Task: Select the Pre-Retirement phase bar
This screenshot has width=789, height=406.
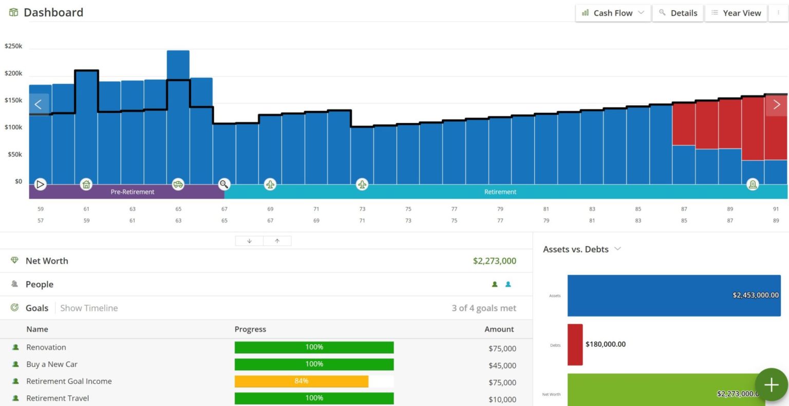Action: 126,192
